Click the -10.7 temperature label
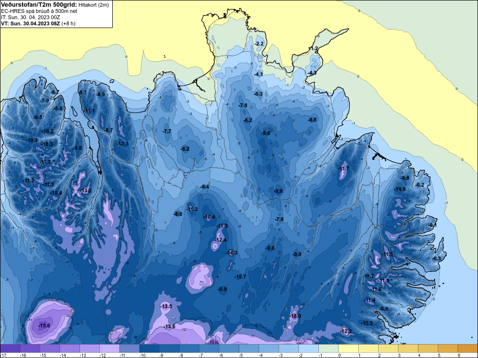The height and width of the screenshot is (358, 478). 240,277
